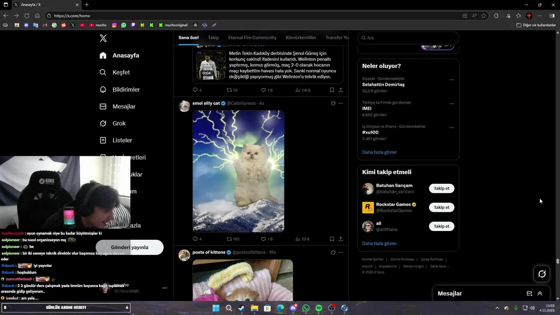Viewport: 560px width, 315px height.
Task: Open browser settings and more menu
Action: [539, 16]
